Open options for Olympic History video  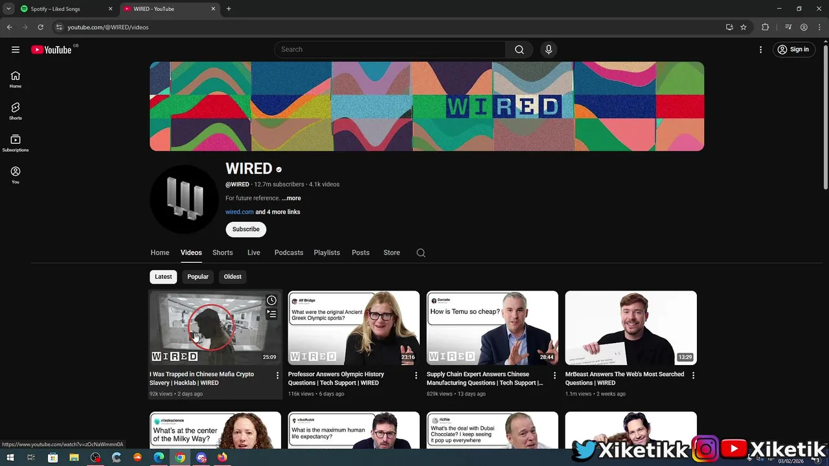tap(416, 375)
